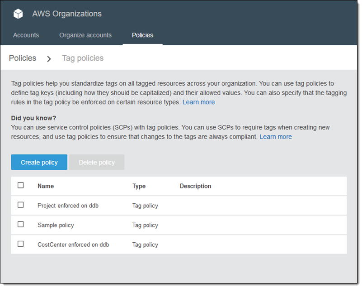
Task: Click the Delete policy button
Action: [97, 162]
